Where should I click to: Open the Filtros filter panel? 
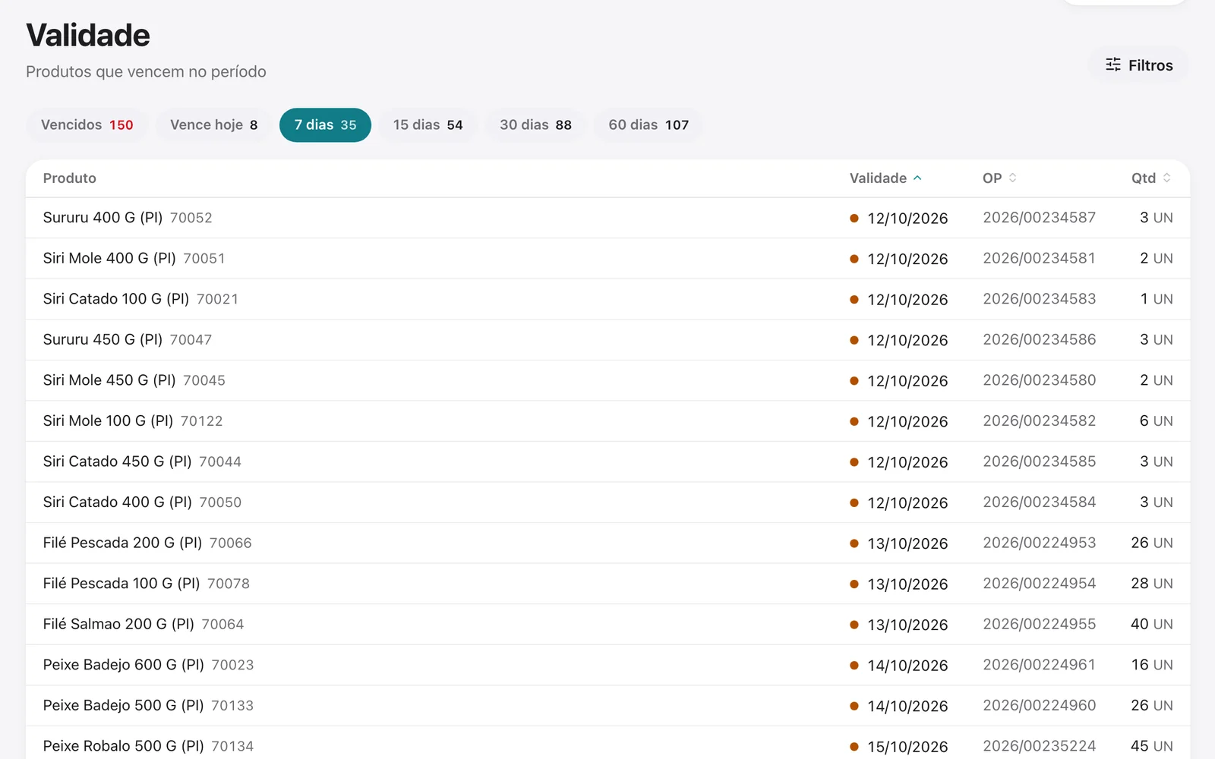[1138, 65]
